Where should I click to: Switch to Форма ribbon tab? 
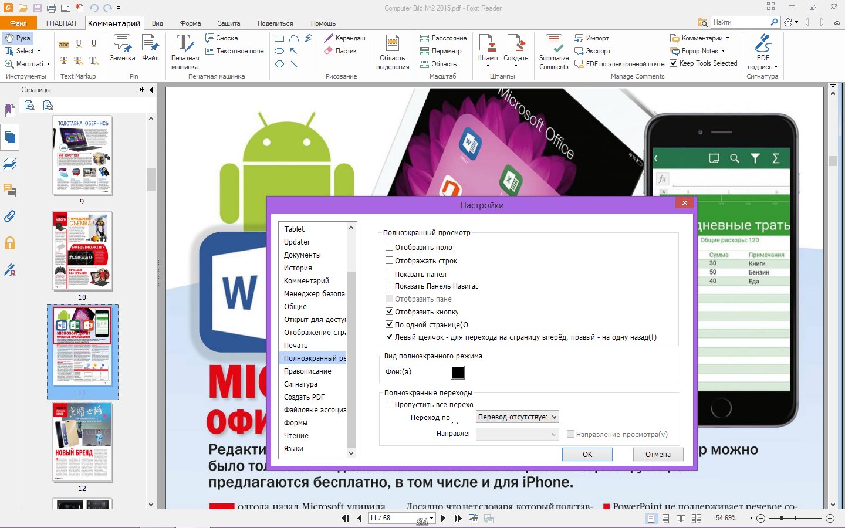[190, 23]
